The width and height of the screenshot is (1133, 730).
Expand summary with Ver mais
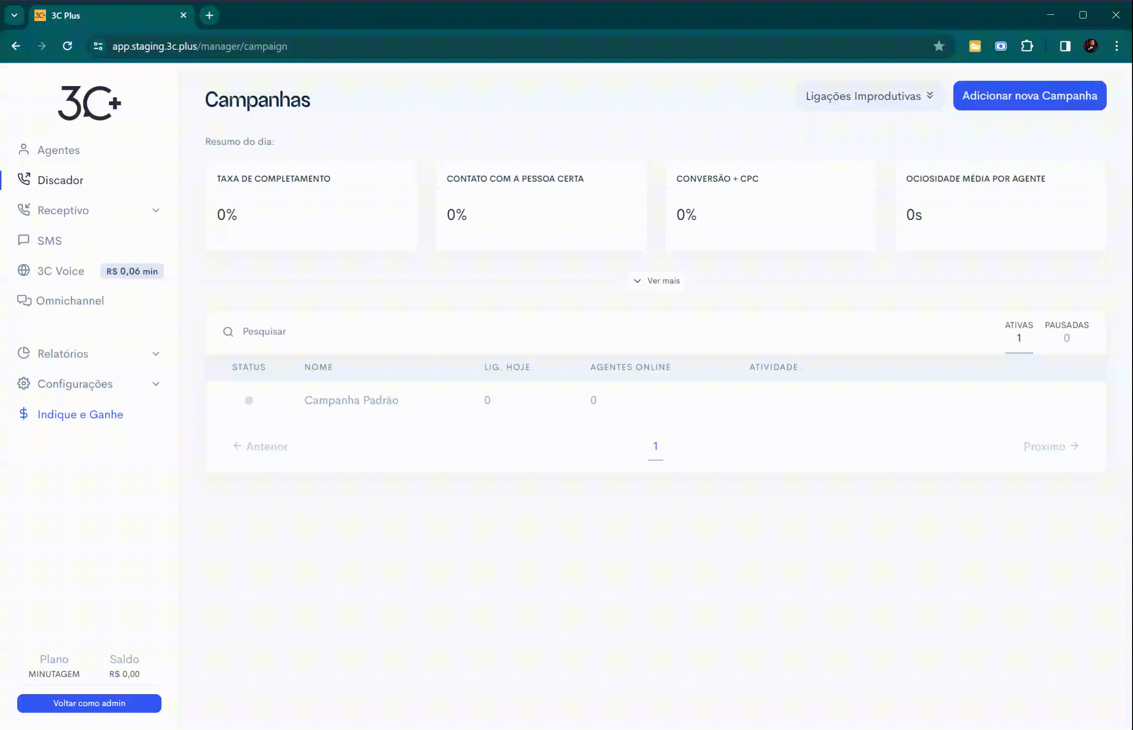(x=656, y=281)
